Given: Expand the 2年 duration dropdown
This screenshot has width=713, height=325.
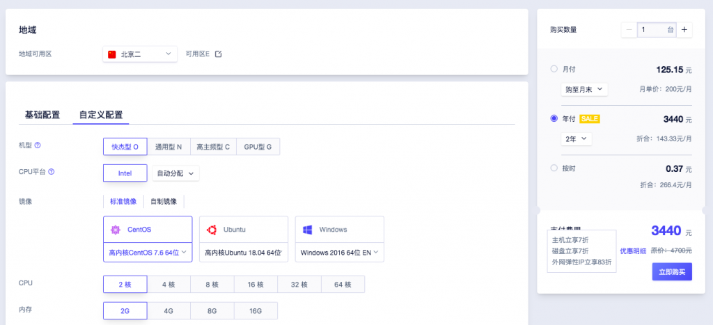Looking at the screenshot, I should [577, 139].
